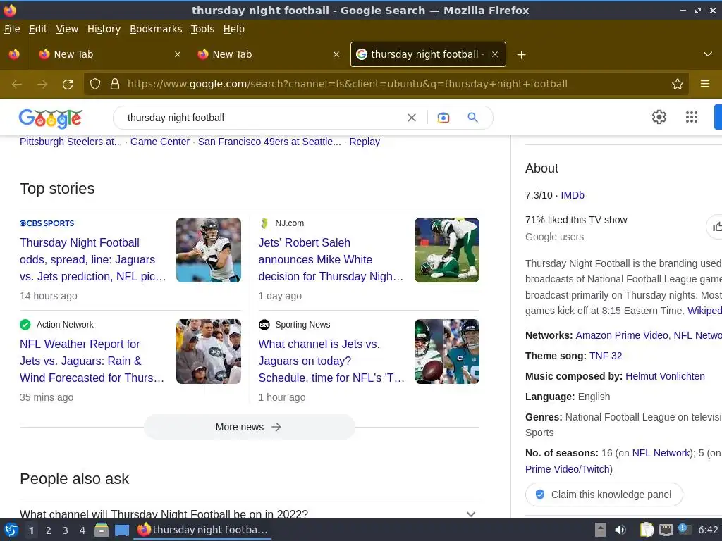The height and width of the screenshot is (541, 722).
Task: Submit search using magnifying glass icon
Action: coord(472,118)
